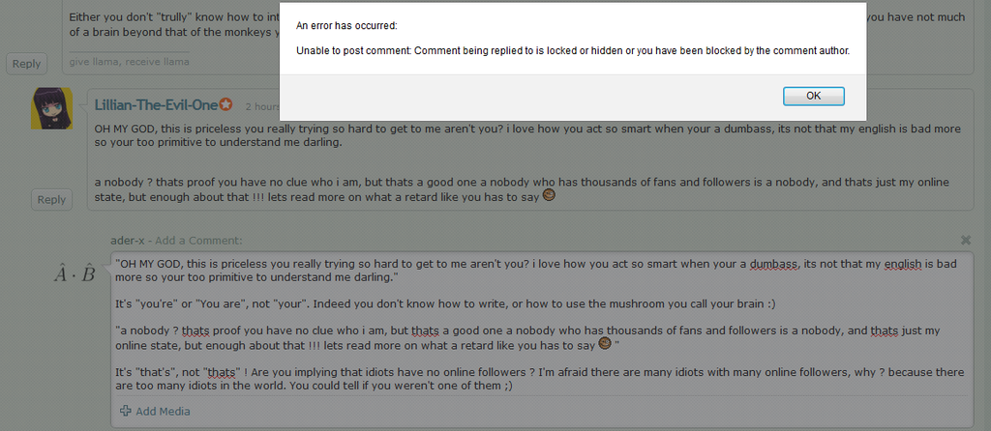
Task: Click the emoticon inside the draft comment text
Action: click(605, 344)
